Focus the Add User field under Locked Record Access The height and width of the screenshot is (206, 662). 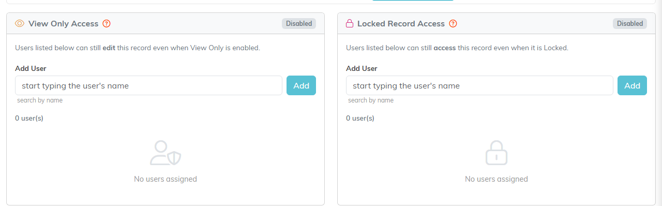(479, 85)
